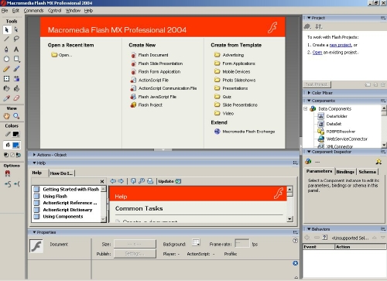Expand the Actions - Object panel
387x281 pixels.
pyautogui.click(x=34, y=155)
